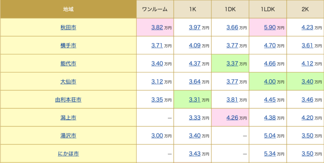Click the 1LDK column header
Screen dimensions: 324x163
(268, 9)
